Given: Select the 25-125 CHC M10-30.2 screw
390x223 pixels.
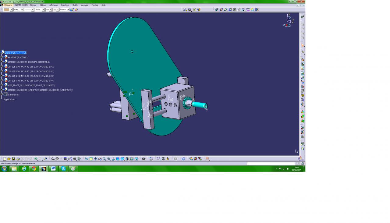Looking at the screenshot, I should point(31,71).
